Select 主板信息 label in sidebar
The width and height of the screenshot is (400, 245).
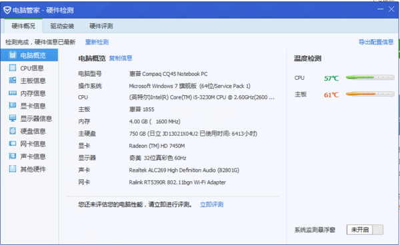33,81
